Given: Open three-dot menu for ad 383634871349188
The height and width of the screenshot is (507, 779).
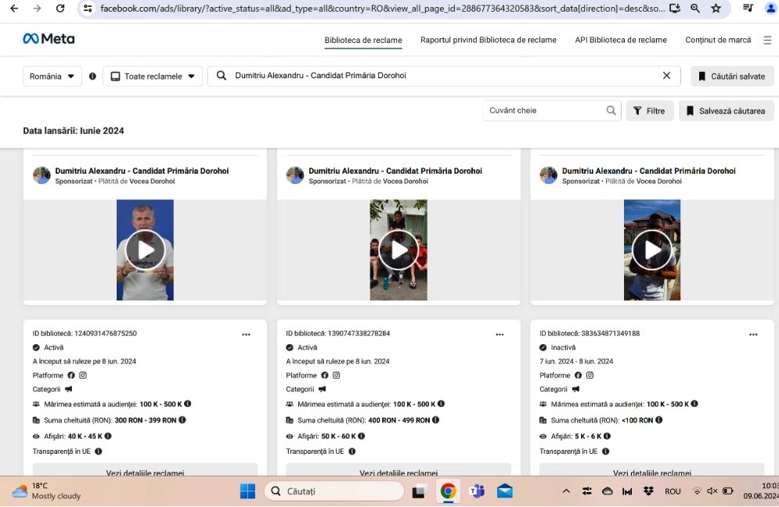Looking at the screenshot, I should (753, 334).
